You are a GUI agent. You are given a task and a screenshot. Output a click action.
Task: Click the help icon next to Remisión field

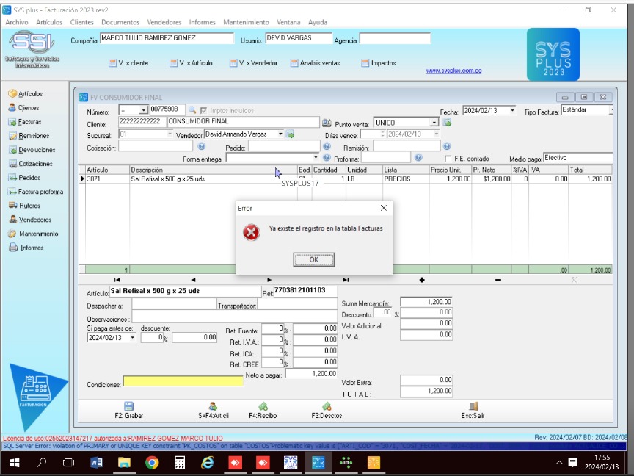tap(447, 146)
